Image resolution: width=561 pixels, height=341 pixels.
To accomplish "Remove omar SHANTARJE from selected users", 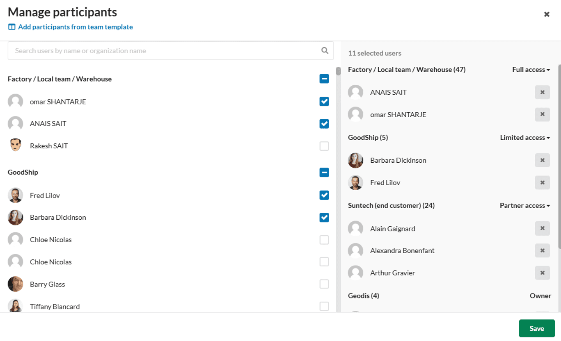I will 542,115.
